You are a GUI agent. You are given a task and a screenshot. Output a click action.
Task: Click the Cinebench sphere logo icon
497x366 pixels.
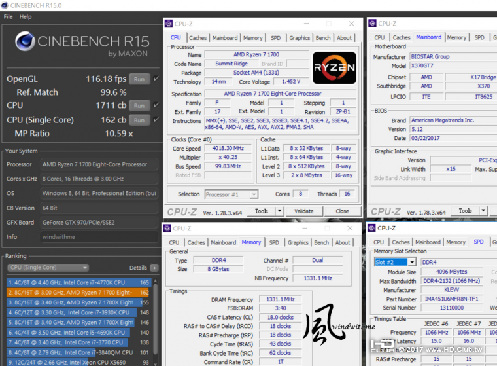pos(24,42)
